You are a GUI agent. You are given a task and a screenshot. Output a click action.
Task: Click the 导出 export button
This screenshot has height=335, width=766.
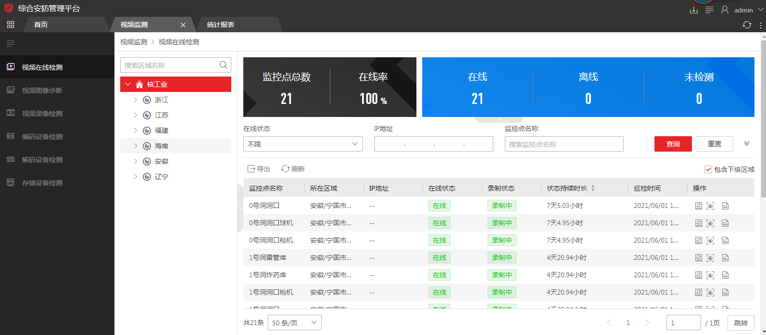259,169
